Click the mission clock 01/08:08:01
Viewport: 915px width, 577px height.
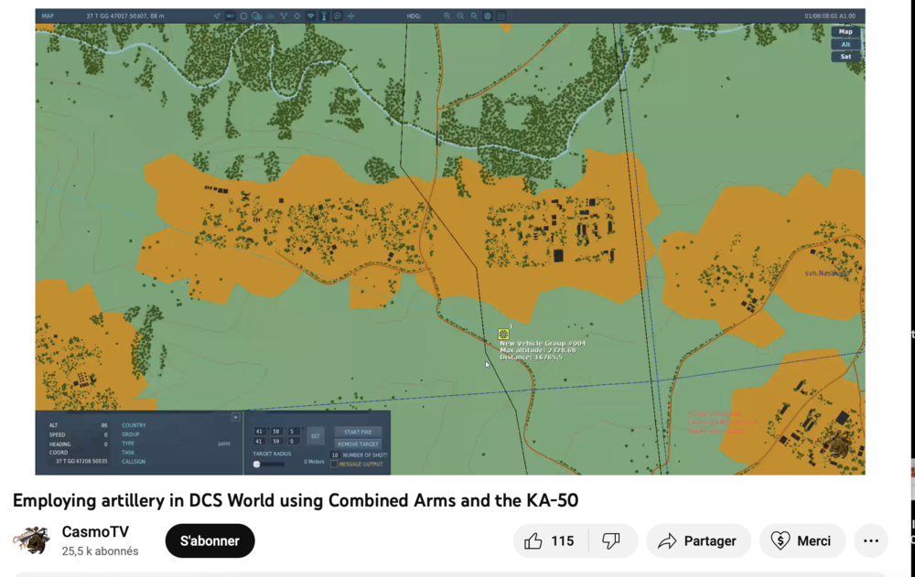(821, 16)
